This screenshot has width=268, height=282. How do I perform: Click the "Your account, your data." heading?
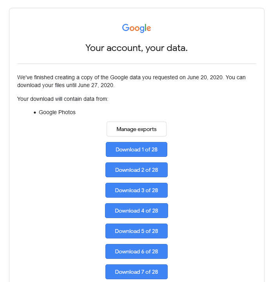click(136, 48)
